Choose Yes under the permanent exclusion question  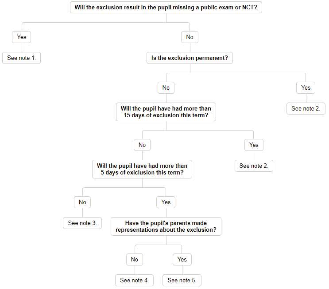[306, 87]
